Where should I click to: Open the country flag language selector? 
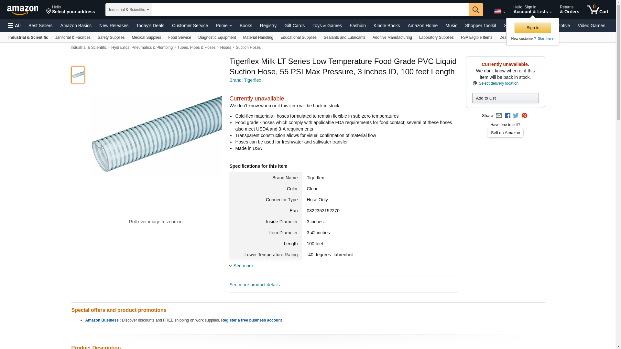[500, 11]
